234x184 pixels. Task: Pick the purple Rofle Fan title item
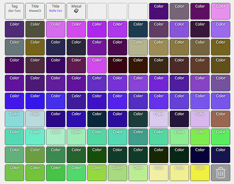(x=56, y=11)
